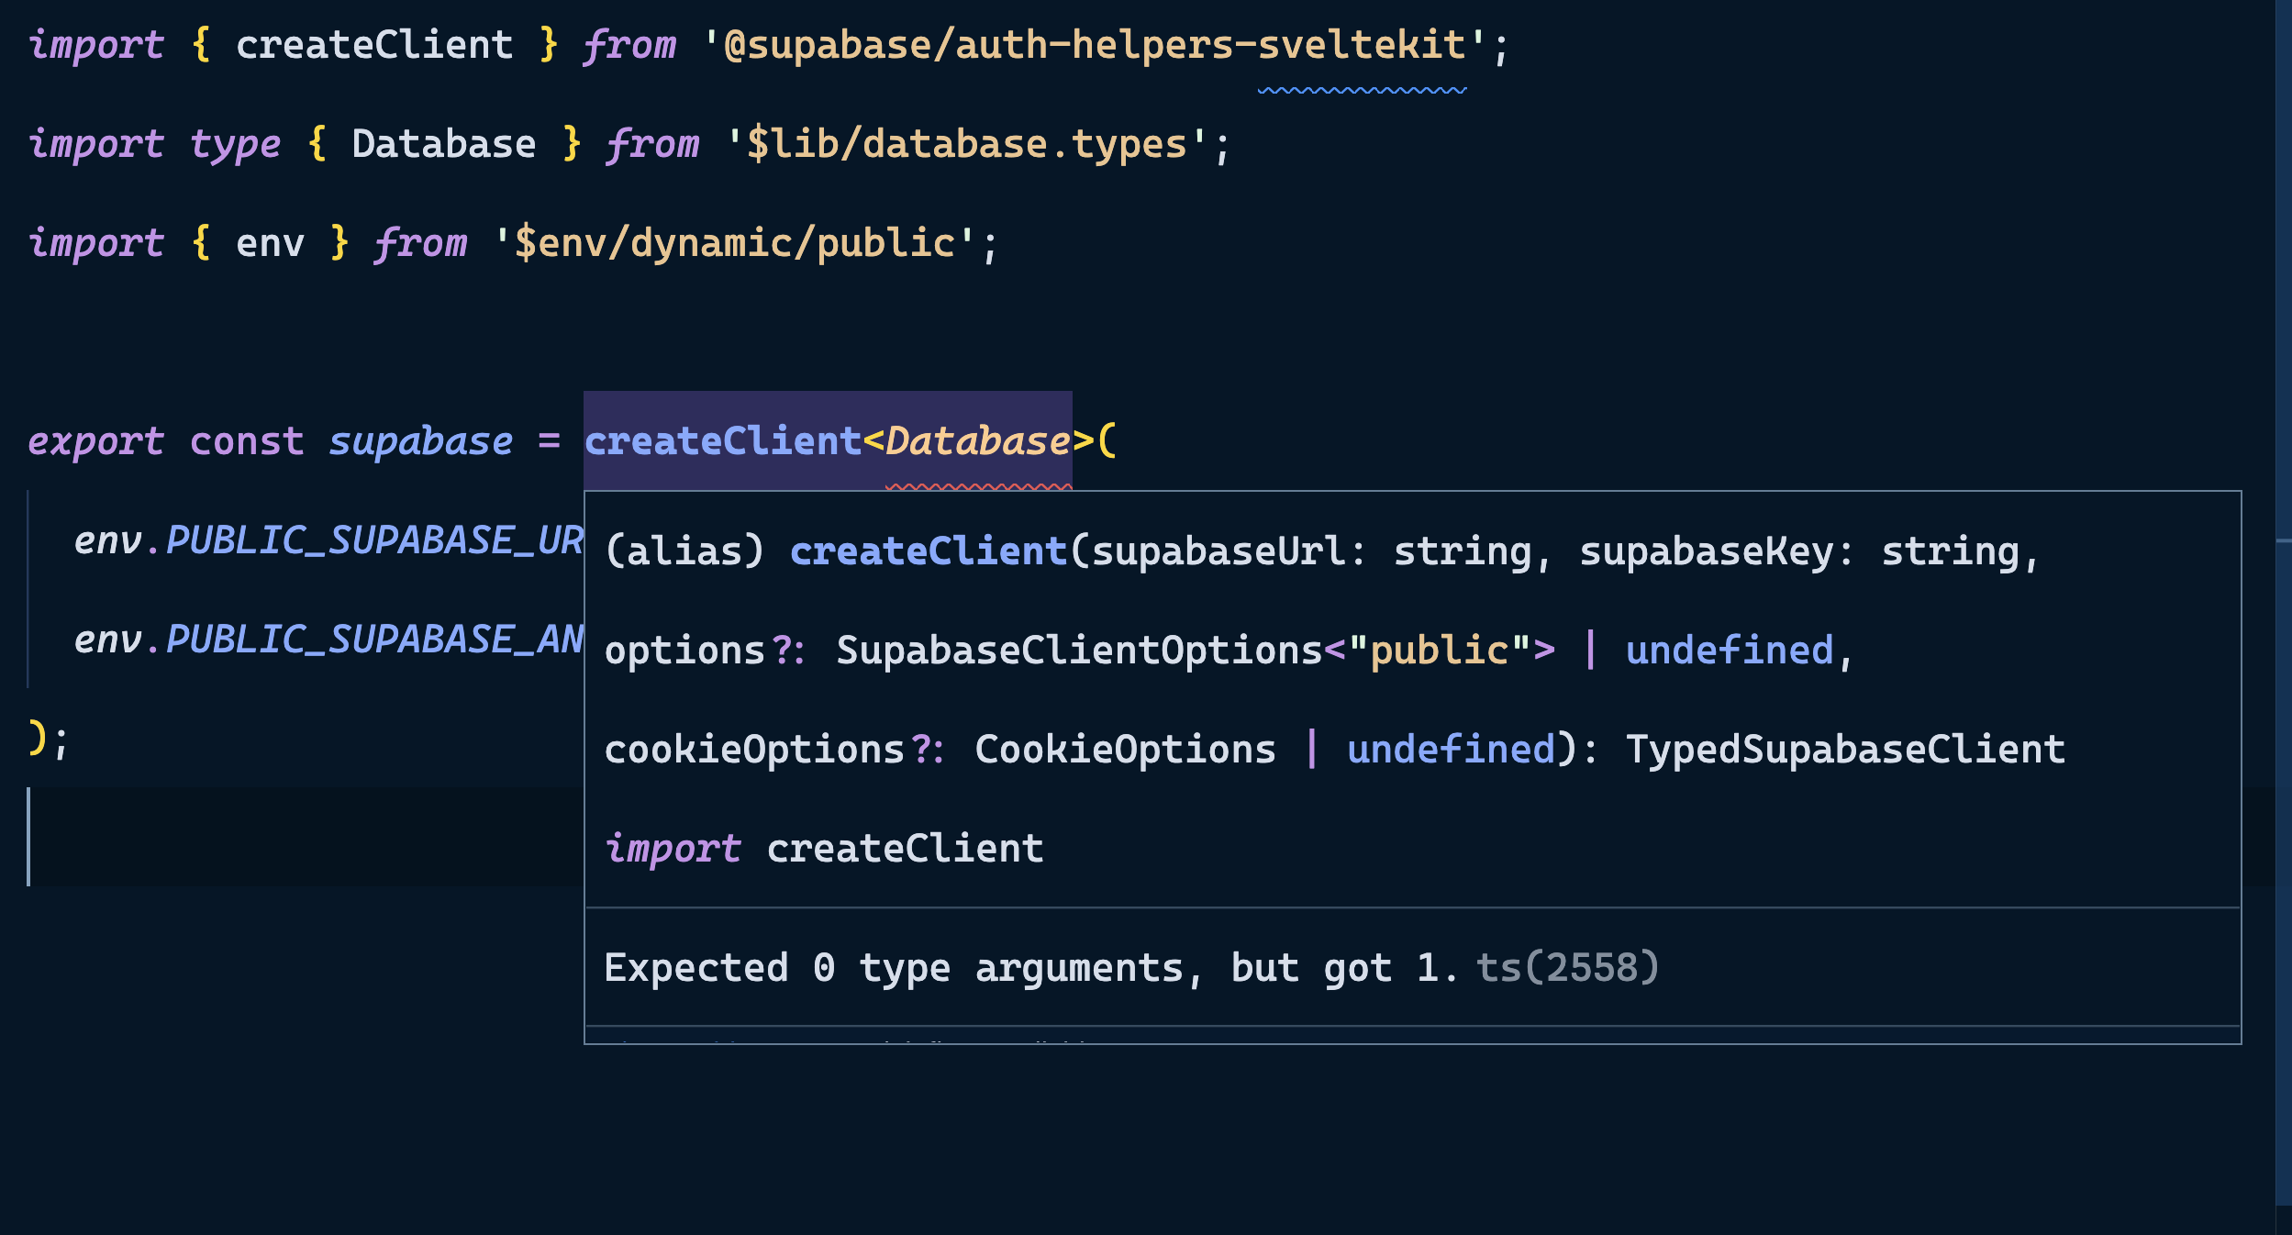Image resolution: width=2292 pixels, height=1235 pixels.
Task: Click the supabase constant name
Action: click(x=420, y=441)
